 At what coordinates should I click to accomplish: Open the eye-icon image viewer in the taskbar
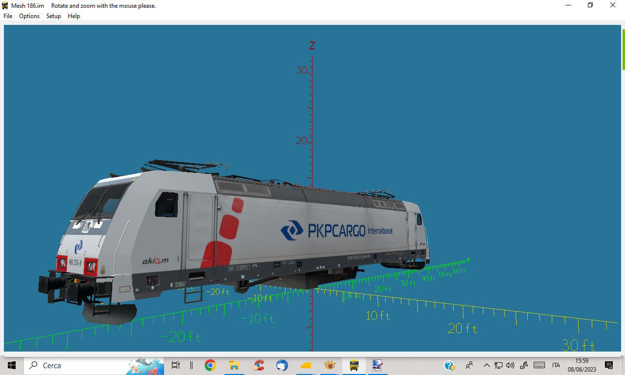330,365
